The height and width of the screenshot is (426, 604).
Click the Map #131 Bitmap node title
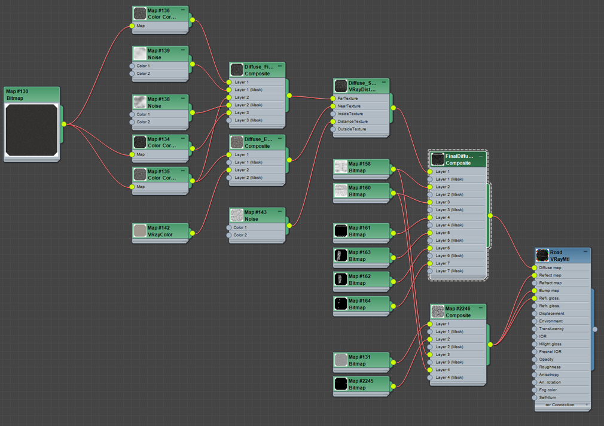359,360
